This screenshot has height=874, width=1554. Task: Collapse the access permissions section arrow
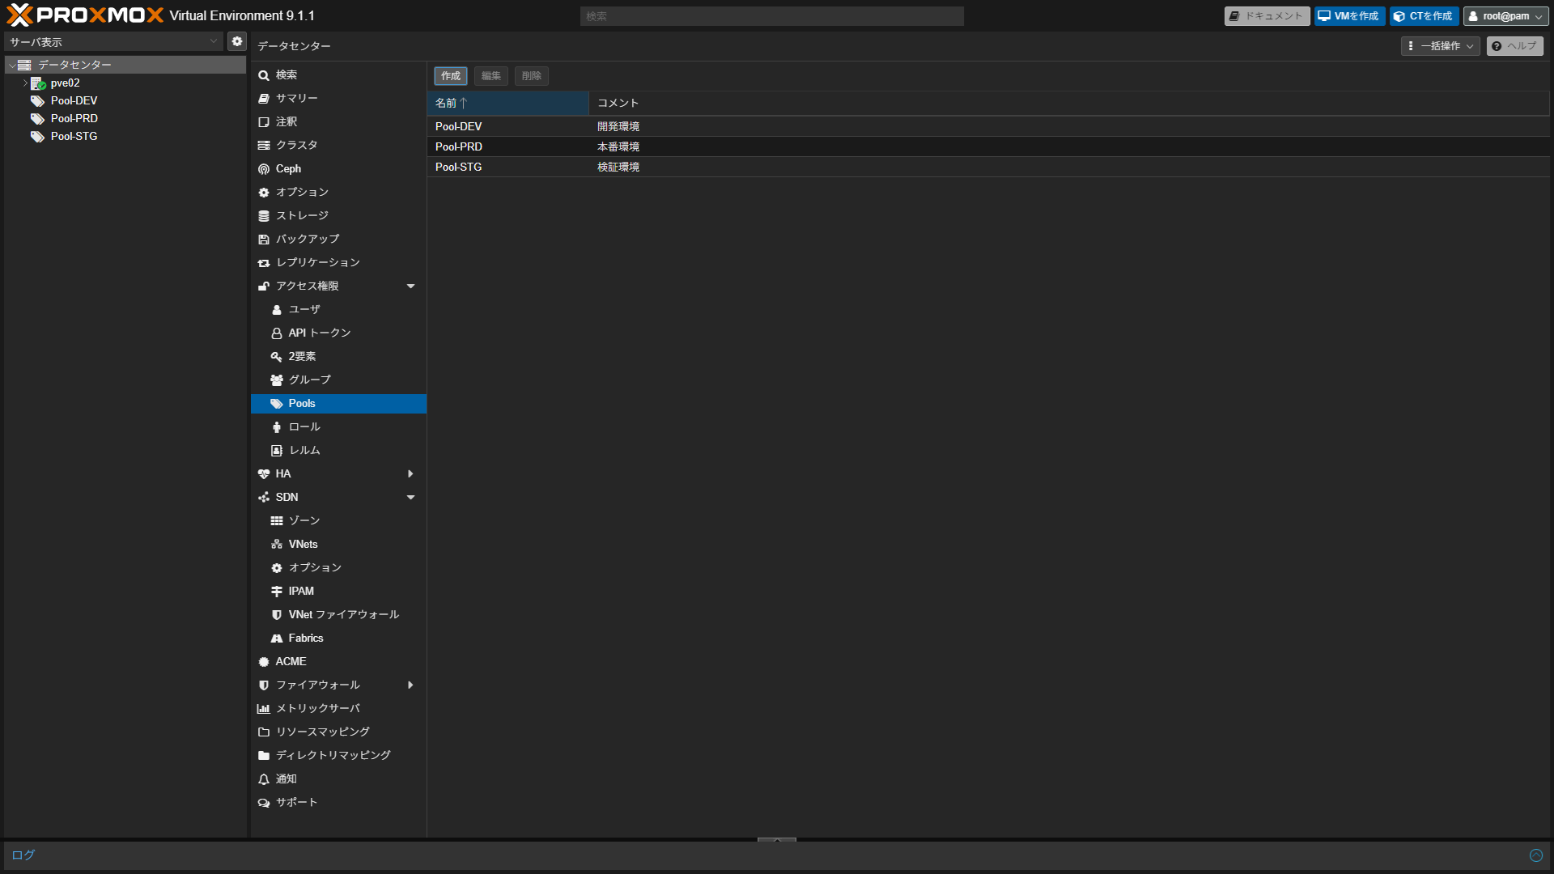pyautogui.click(x=410, y=286)
